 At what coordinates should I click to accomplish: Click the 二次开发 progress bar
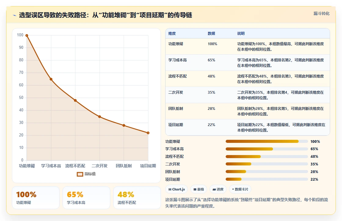point(267,164)
